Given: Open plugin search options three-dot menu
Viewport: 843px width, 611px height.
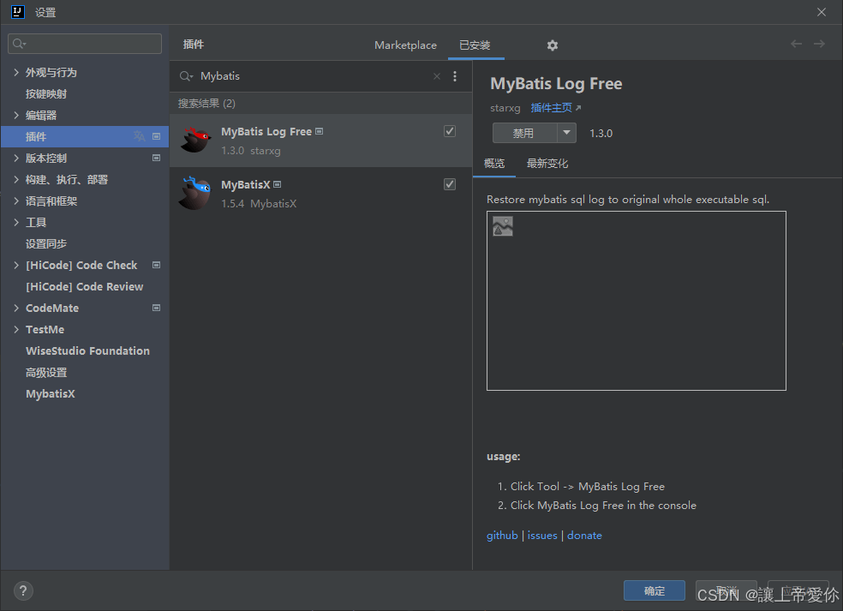Looking at the screenshot, I should pos(455,76).
